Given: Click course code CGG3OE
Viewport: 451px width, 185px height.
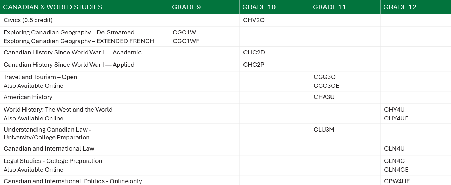Looking at the screenshot, I should (327, 86).
